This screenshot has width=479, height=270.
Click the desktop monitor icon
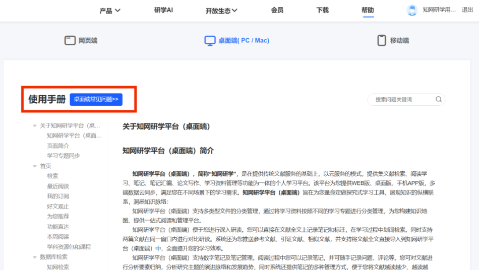[x=210, y=41]
